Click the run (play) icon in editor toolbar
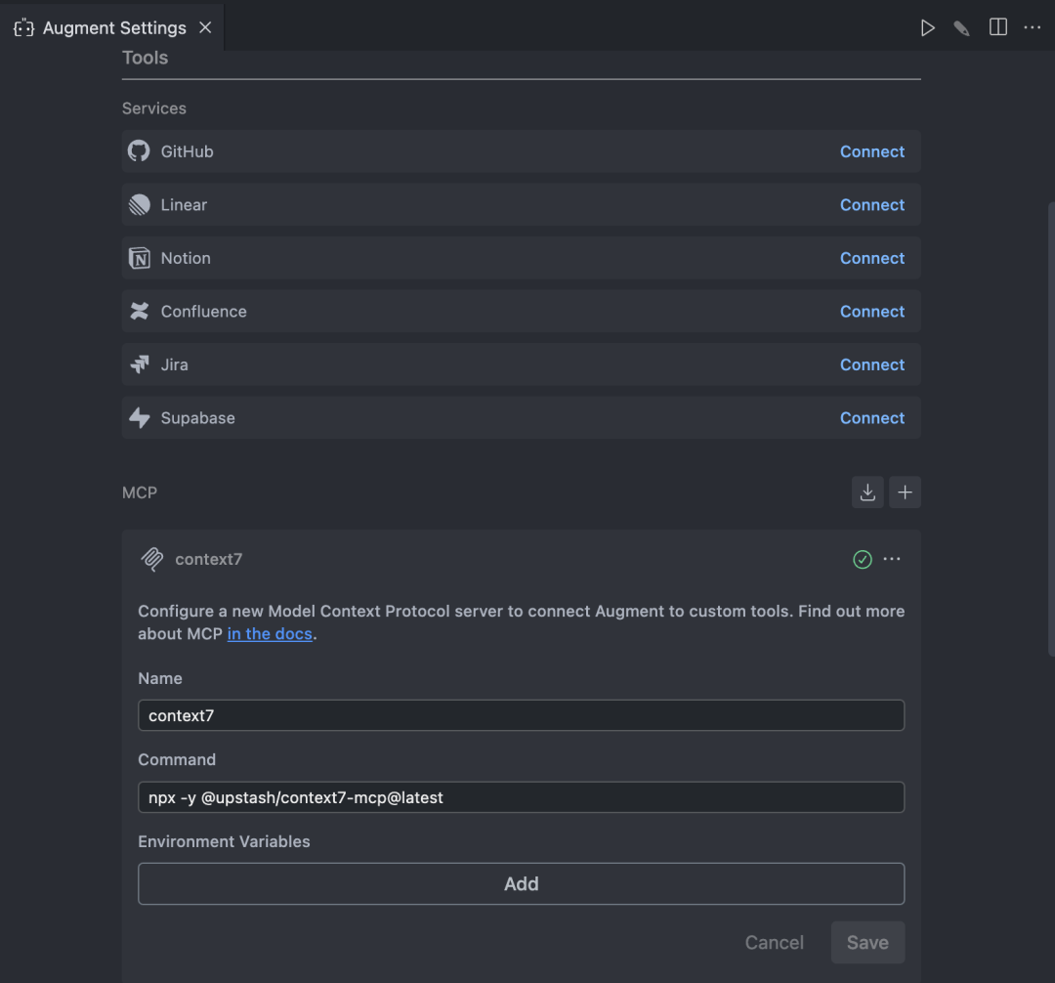 click(x=927, y=27)
